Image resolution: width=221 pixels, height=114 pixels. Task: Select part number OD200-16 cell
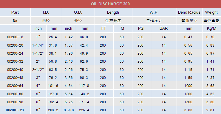(15, 37)
